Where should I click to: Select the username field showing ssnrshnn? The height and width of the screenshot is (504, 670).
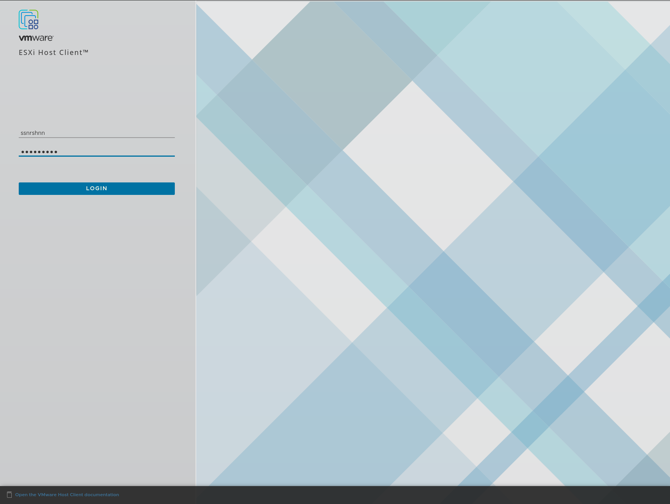coord(96,133)
